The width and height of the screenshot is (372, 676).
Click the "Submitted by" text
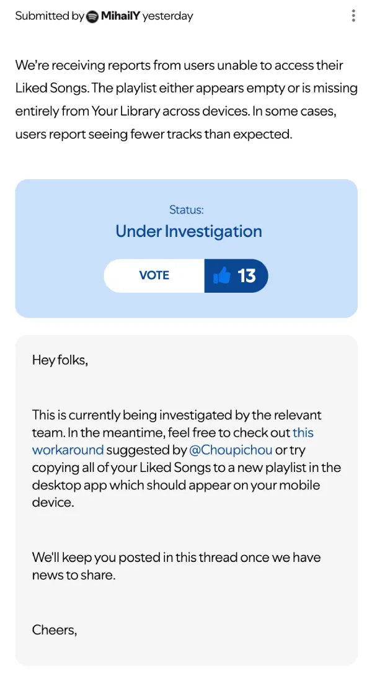point(49,17)
